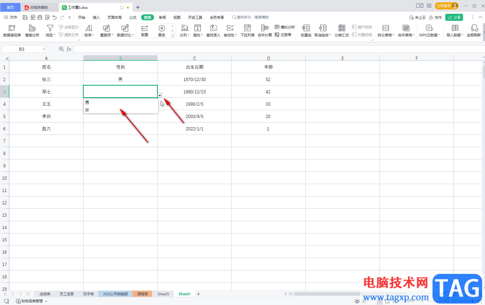This screenshot has width=485, height=305.
Task: Open the Data Compare (数据对比) tool
Action: point(125,31)
